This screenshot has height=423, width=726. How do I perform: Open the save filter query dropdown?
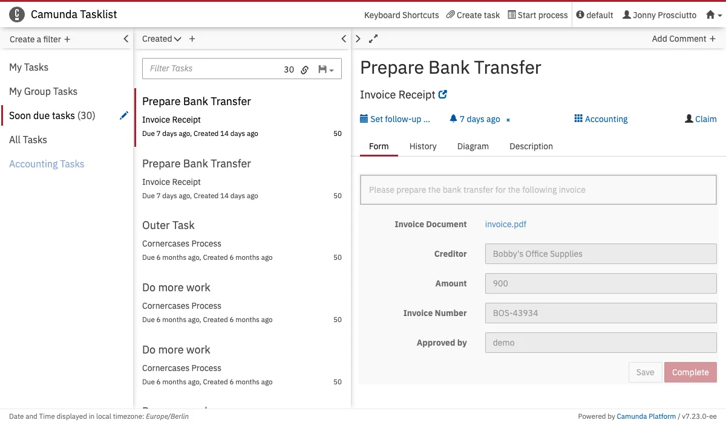(x=326, y=69)
